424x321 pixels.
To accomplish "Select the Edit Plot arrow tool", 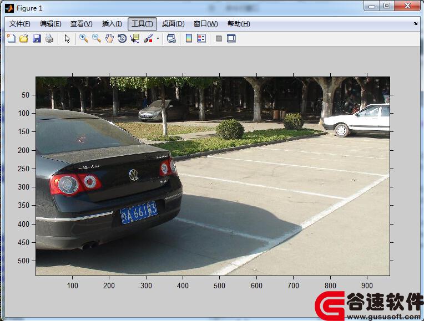I will coord(67,39).
